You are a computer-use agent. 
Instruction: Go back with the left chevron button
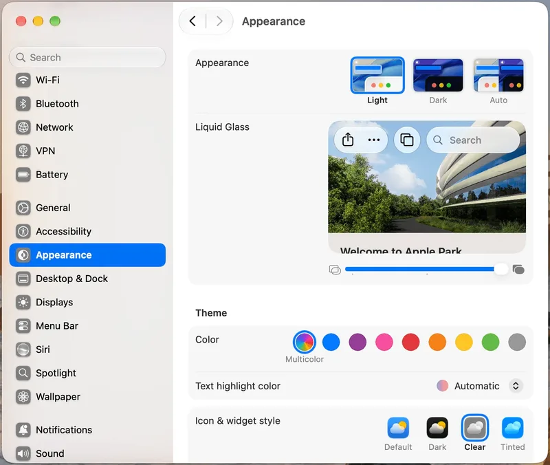(x=192, y=21)
